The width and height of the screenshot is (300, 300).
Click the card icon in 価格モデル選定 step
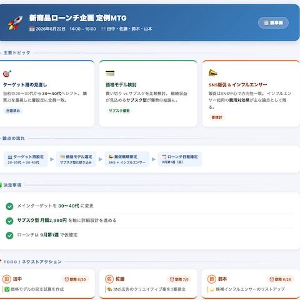point(62,157)
